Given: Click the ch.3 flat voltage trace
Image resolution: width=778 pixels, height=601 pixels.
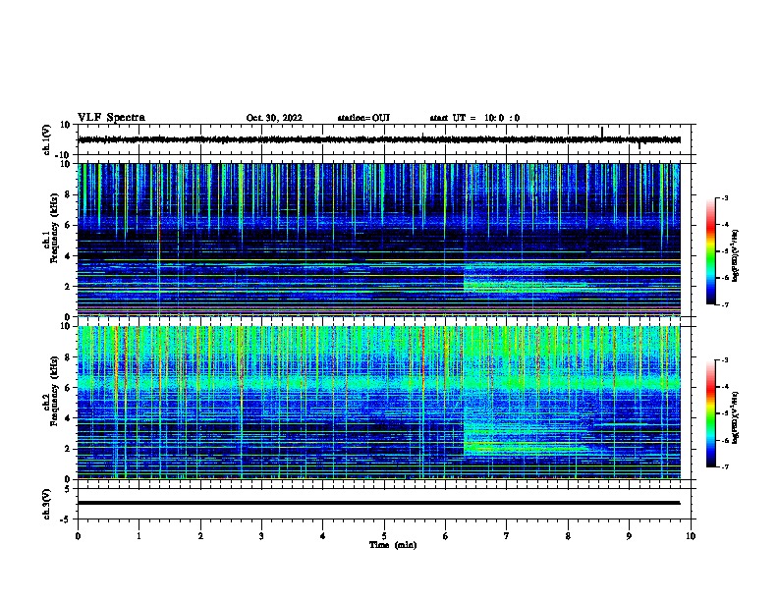Looking at the screenshot, I should click(x=378, y=503).
